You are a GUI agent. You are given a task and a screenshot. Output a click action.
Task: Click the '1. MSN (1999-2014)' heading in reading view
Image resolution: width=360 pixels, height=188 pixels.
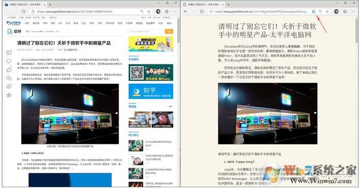(239, 162)
